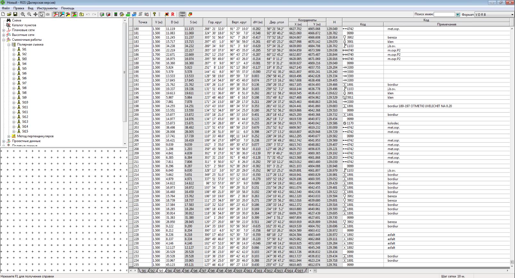Click the yellow question mark help icon
The height and width of the screenshot is (278, 515).
click(x=154, y=14)
